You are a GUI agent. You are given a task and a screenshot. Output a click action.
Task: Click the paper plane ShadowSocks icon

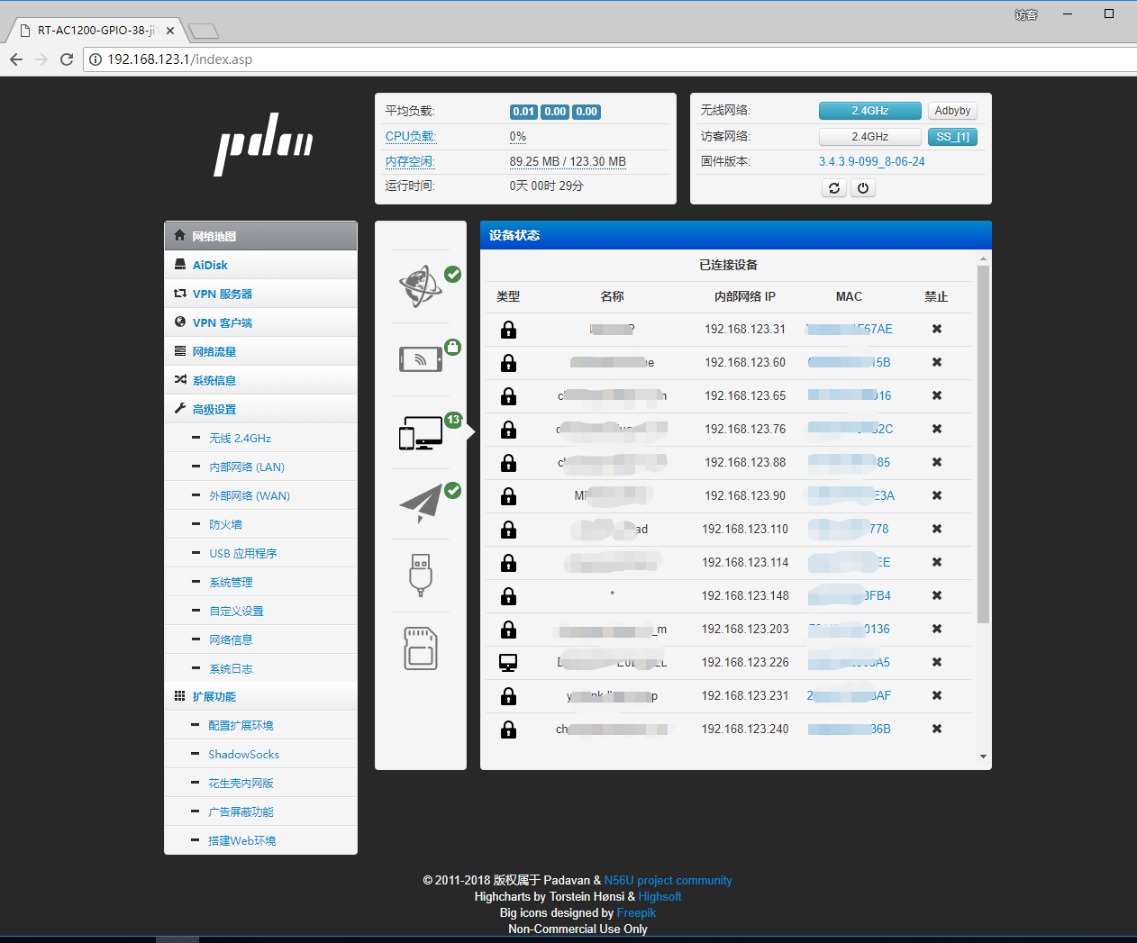[421, 503]
